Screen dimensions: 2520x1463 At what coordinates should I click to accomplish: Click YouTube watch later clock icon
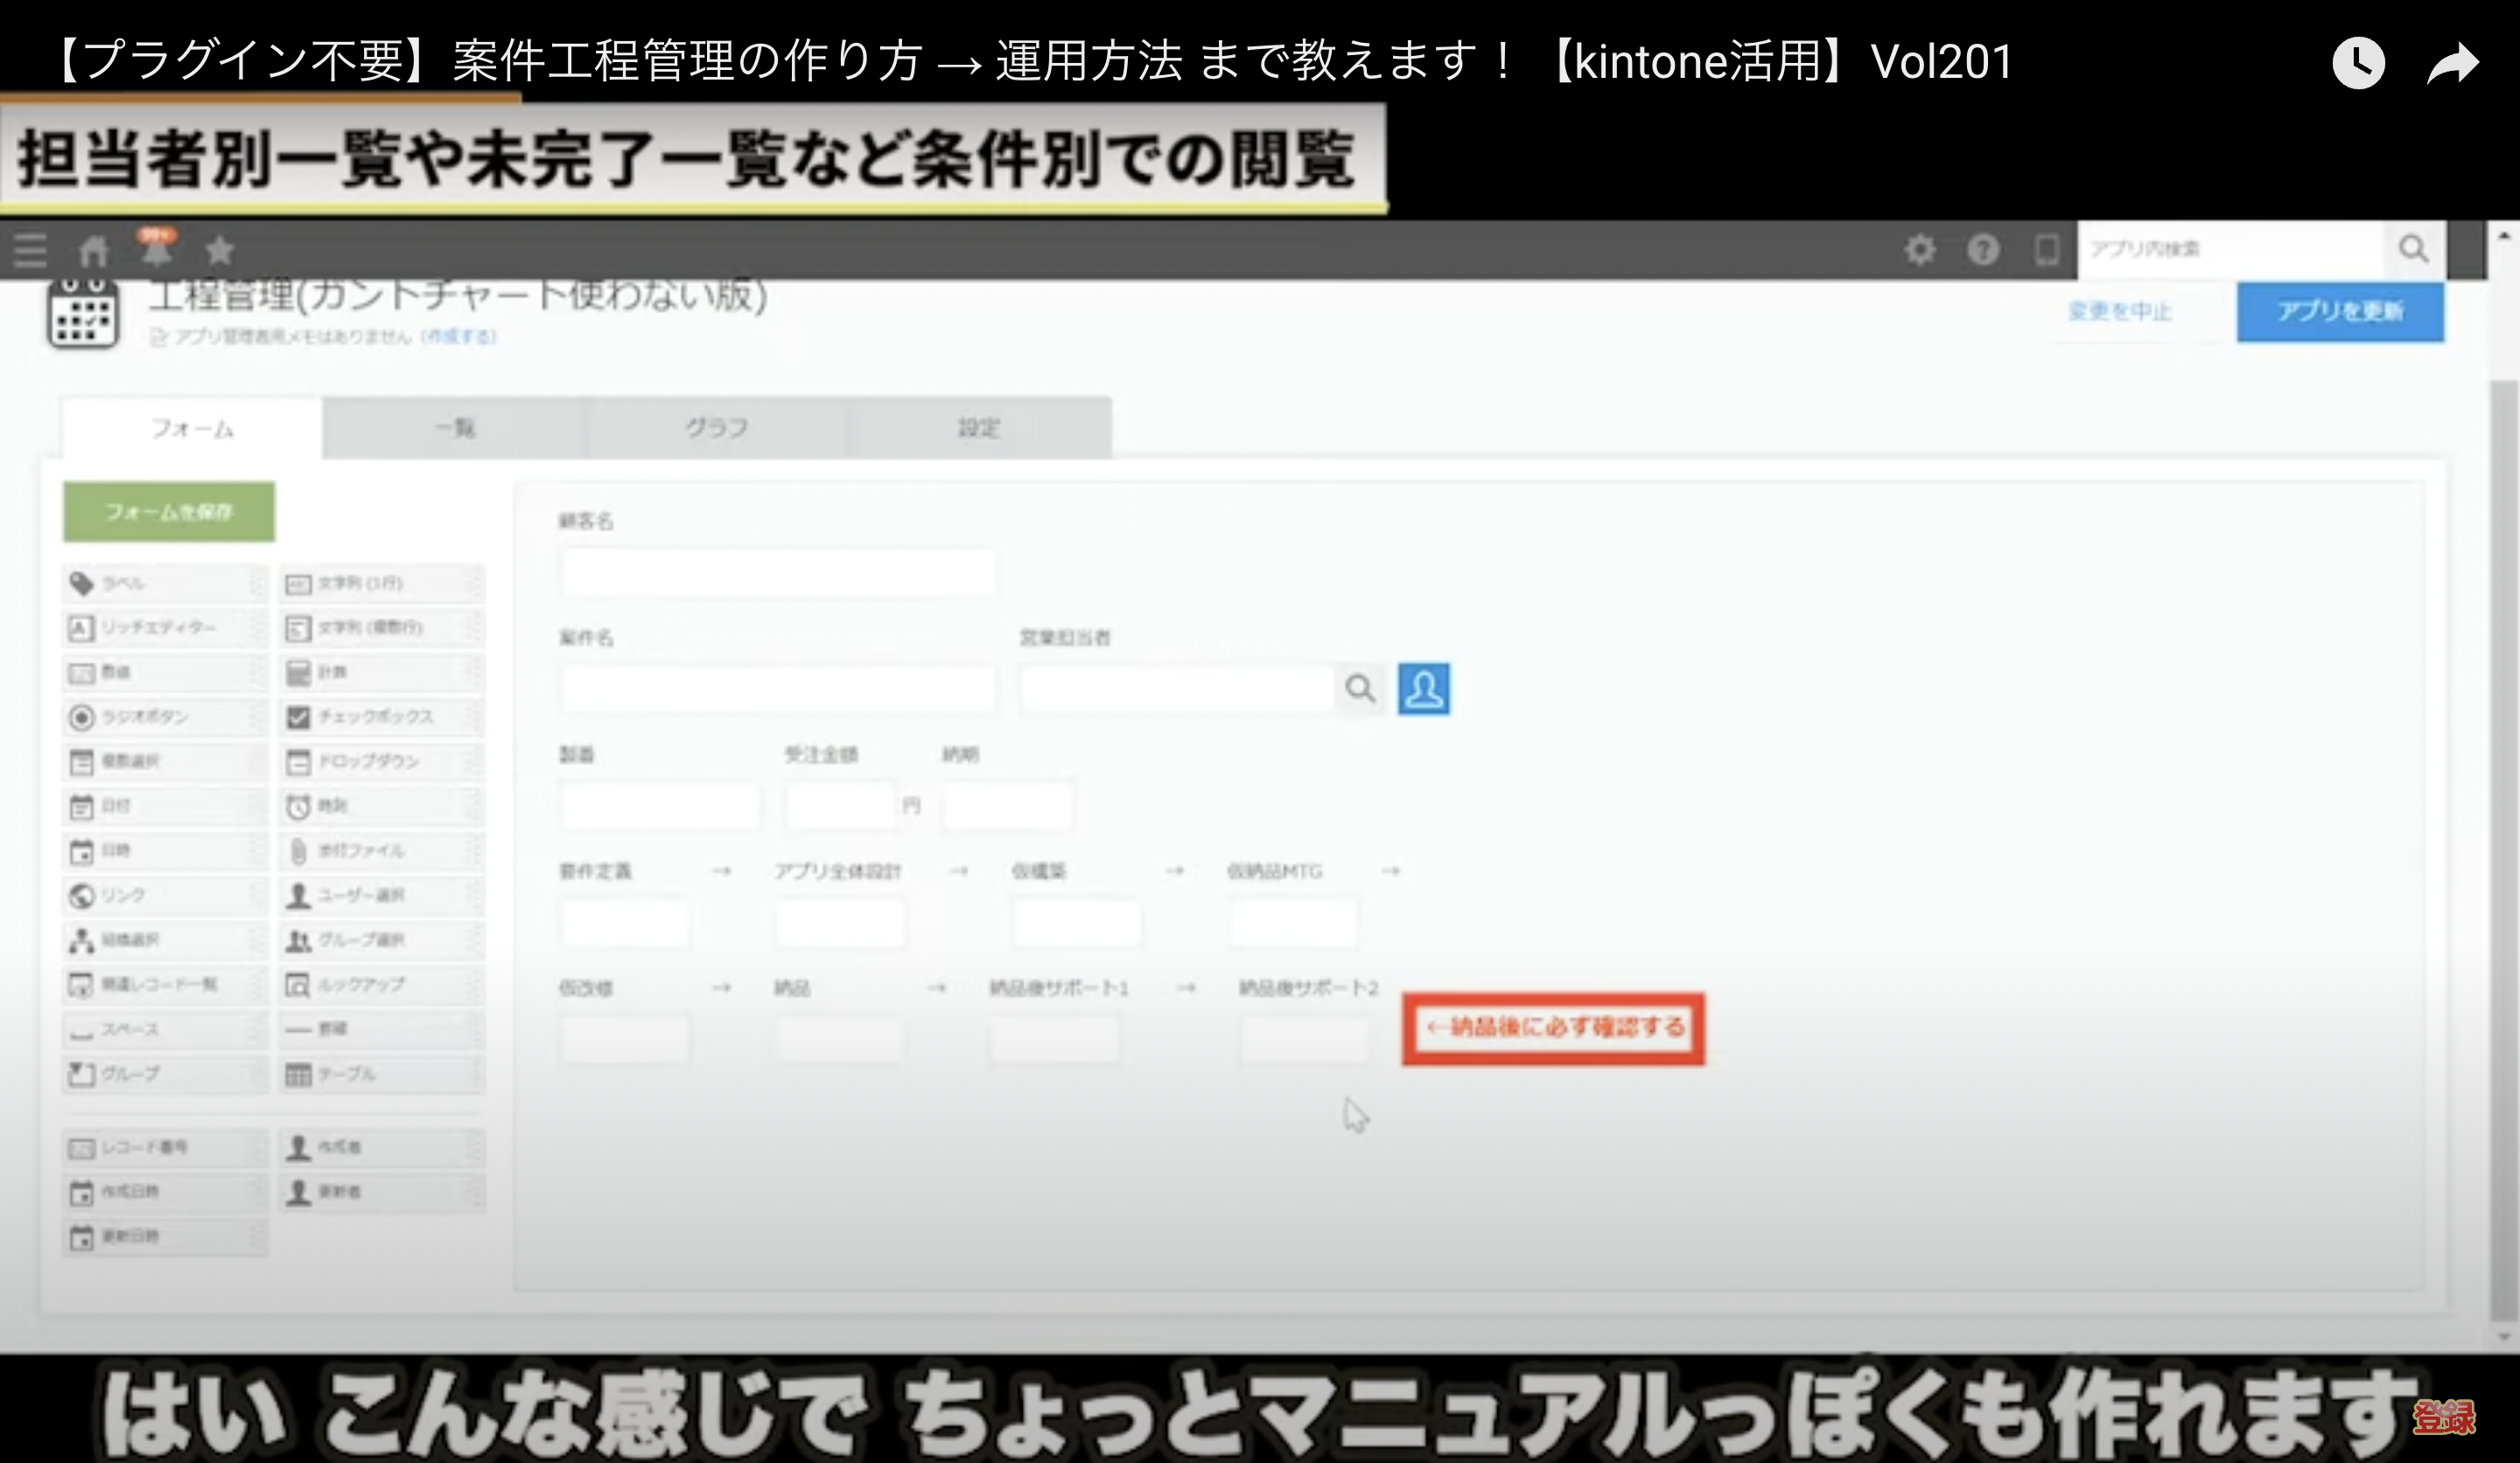coord(2358,63)
